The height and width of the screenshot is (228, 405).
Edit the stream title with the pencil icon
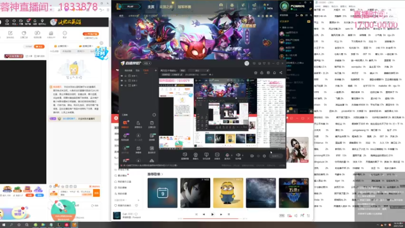click(208, 70)
